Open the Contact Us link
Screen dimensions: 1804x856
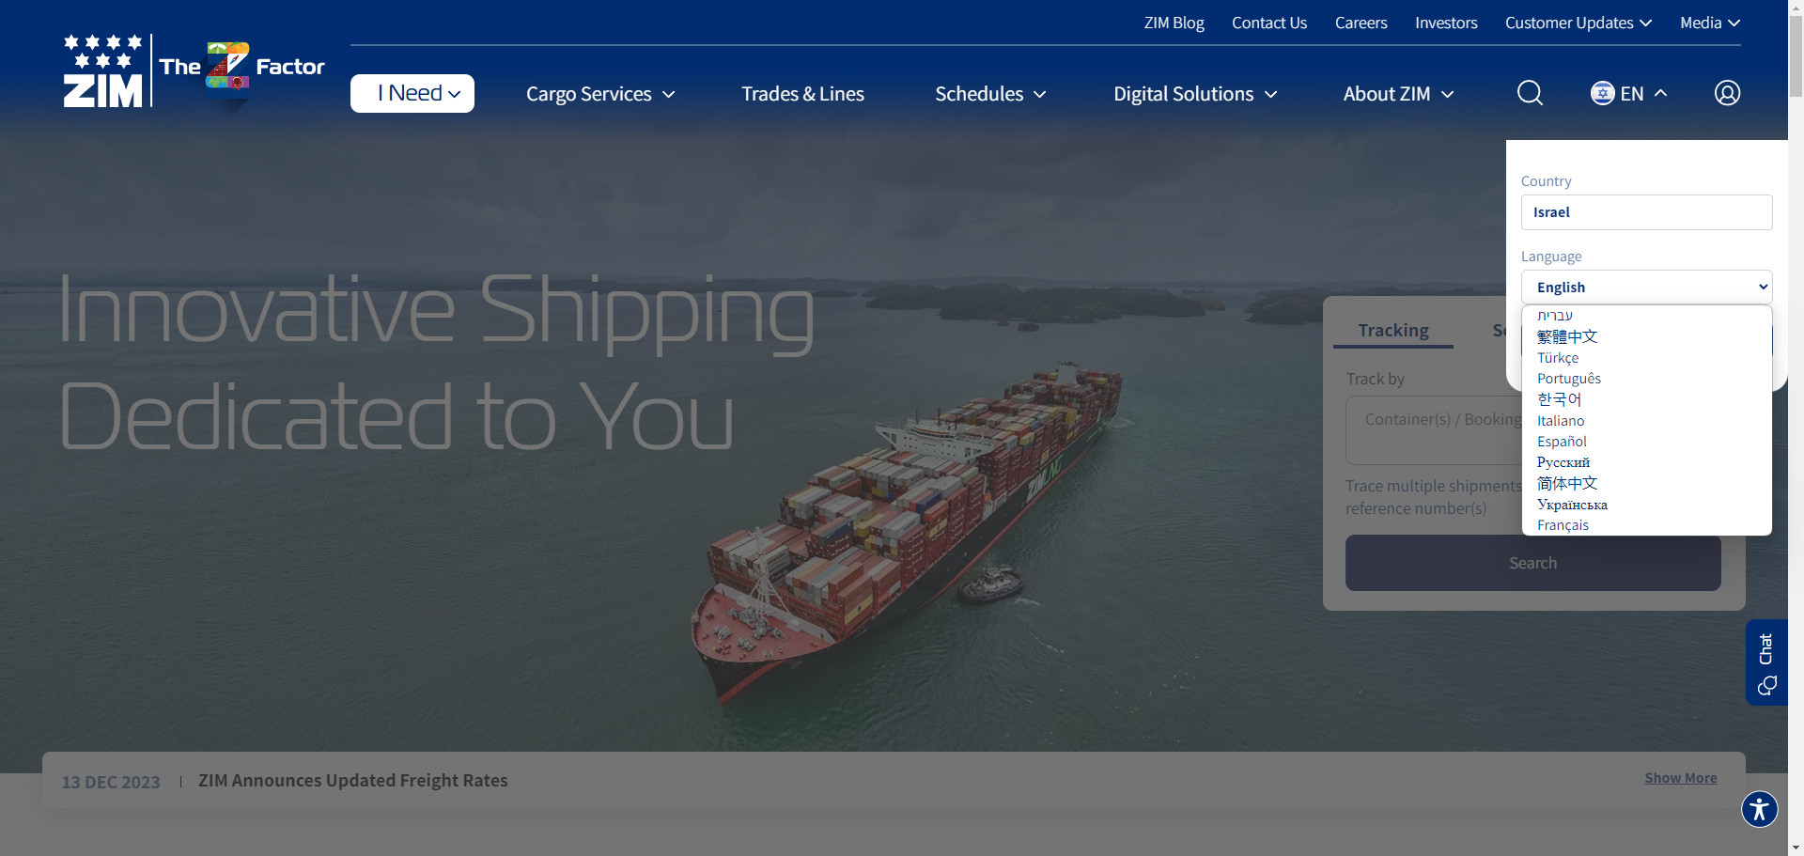click(x=1269, y=23)
